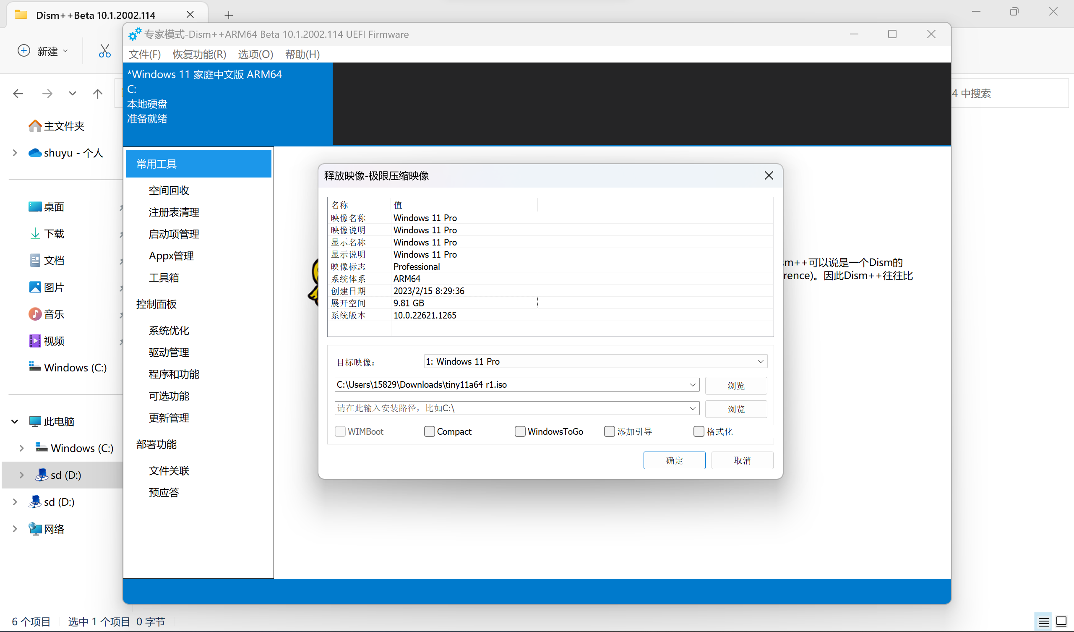This screenshot has height=632, width=1074.
Task: Open 工具箱 in the sidebar
Action: [x=164, y=278]
